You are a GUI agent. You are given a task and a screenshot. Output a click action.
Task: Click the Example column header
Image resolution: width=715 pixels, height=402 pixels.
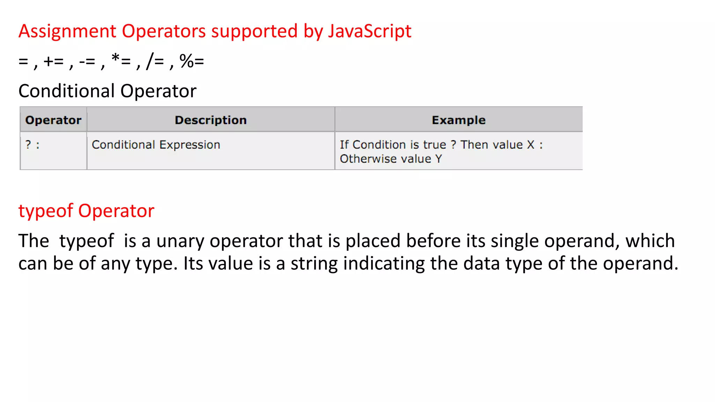pyautogui.click(x=458, y=120)
